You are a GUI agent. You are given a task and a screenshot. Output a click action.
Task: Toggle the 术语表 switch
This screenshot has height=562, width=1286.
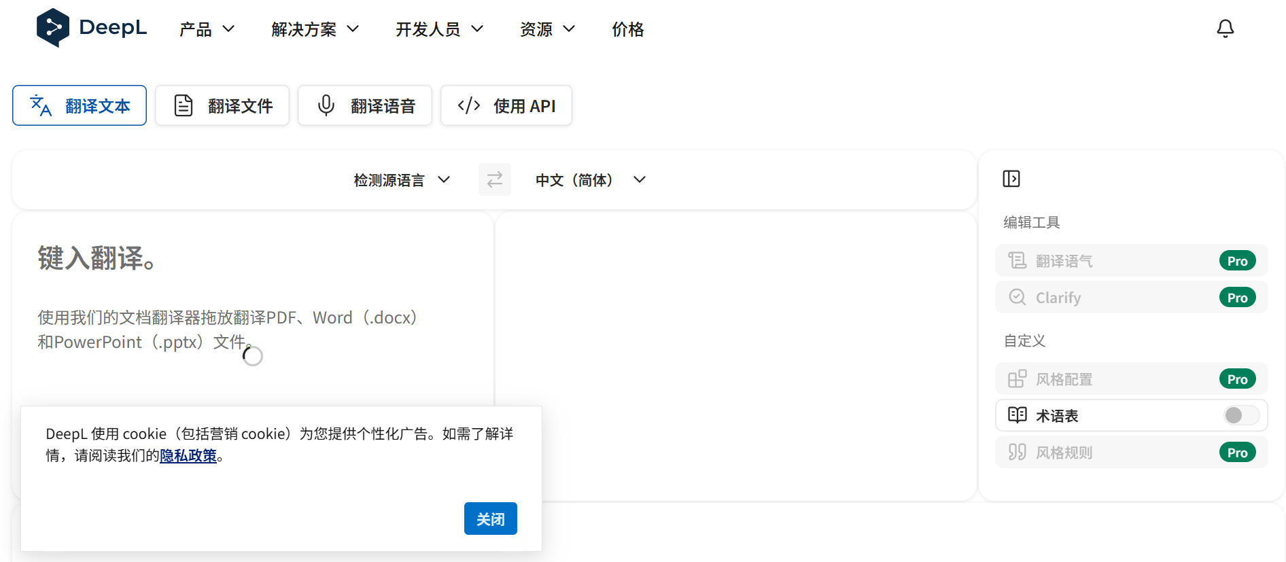click(x=1241, y=415)
